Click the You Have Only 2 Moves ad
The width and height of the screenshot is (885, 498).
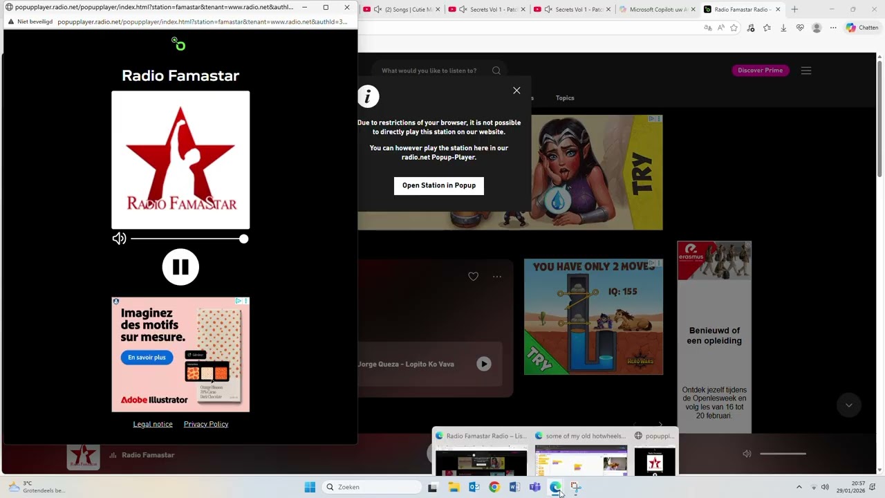point(593,317)
